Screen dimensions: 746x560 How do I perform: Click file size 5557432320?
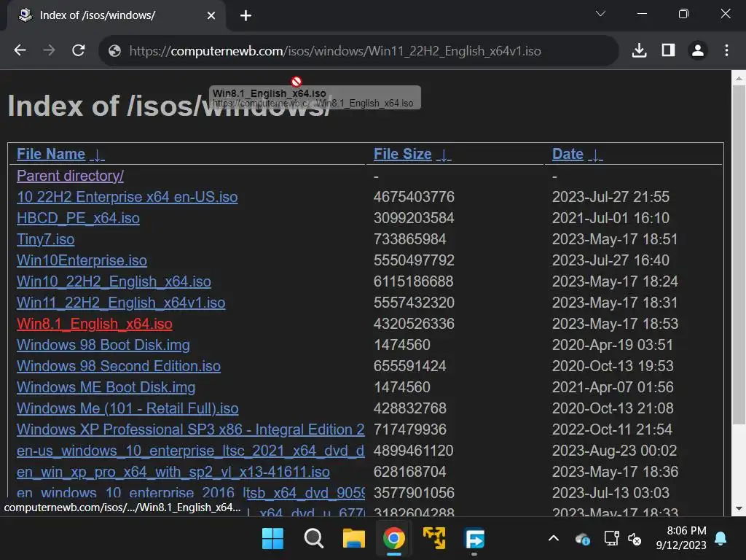(414, 303)
